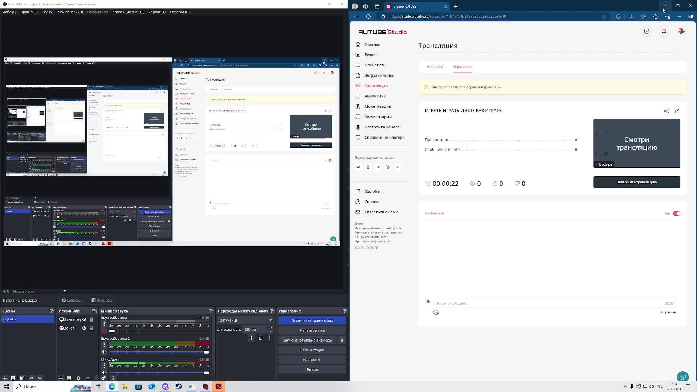Screen dimensions: 697x392
Task: Add a new source in Sources panel
Action: pos(61,378)
